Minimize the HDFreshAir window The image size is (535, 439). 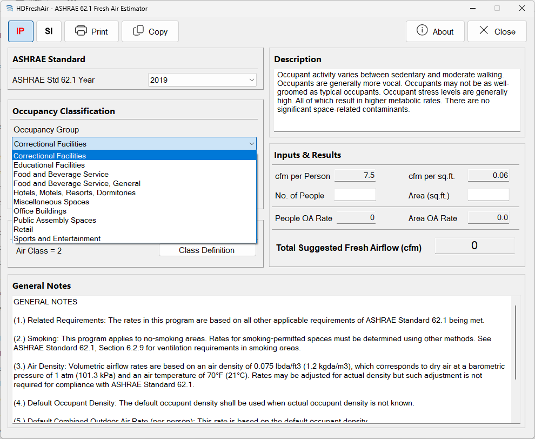point(472,8)
